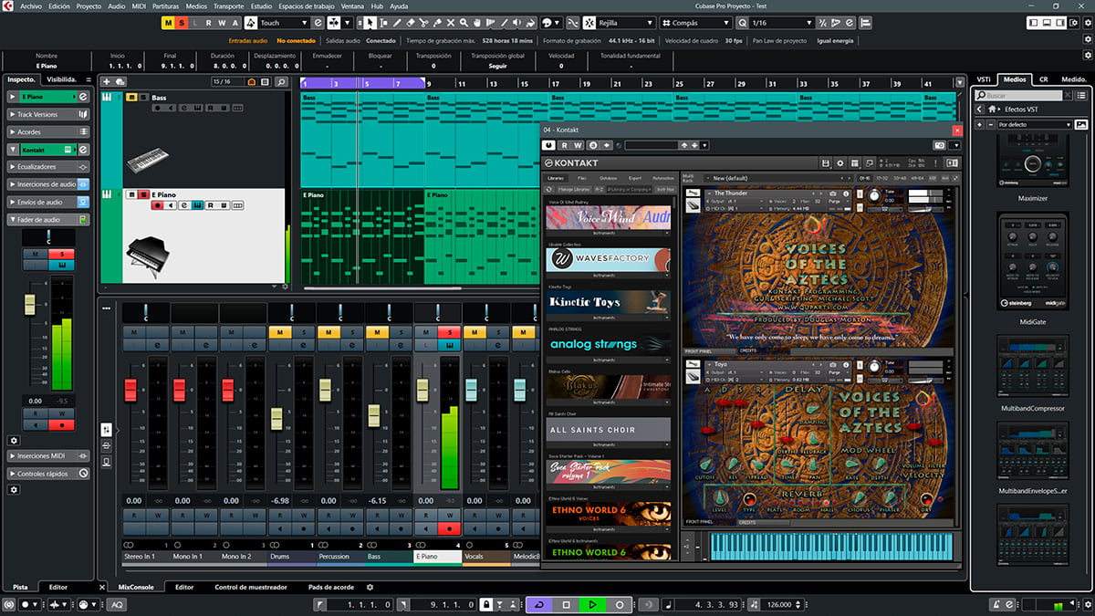
Task: Open the Transporte menu
Action: point(228,5)
